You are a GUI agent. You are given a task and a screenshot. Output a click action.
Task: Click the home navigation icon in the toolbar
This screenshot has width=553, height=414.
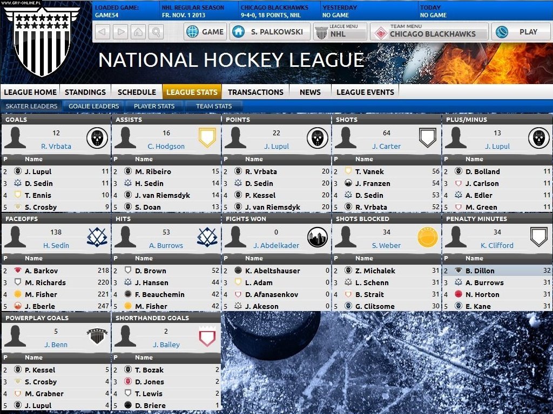[138, 32]
